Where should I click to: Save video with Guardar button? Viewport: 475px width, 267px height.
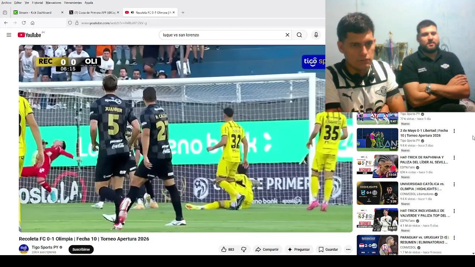click(328, 250)
